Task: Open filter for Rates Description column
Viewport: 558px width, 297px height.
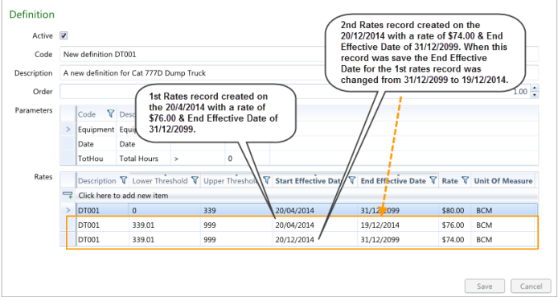Action: 124,180
